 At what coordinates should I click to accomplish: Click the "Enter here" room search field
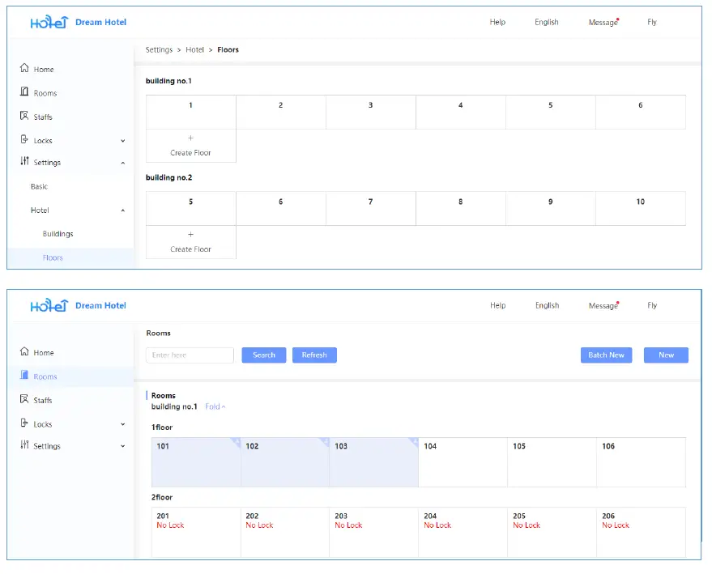[190, 355]
